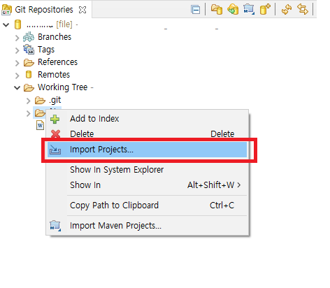The height and width of the screenshot is (288, 330).
Task: Click the Branches node icon
Action: pos(29,37)
